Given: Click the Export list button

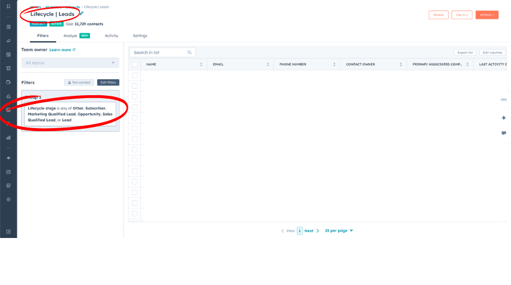Looking at the screenshot, I should pos(465,52).
